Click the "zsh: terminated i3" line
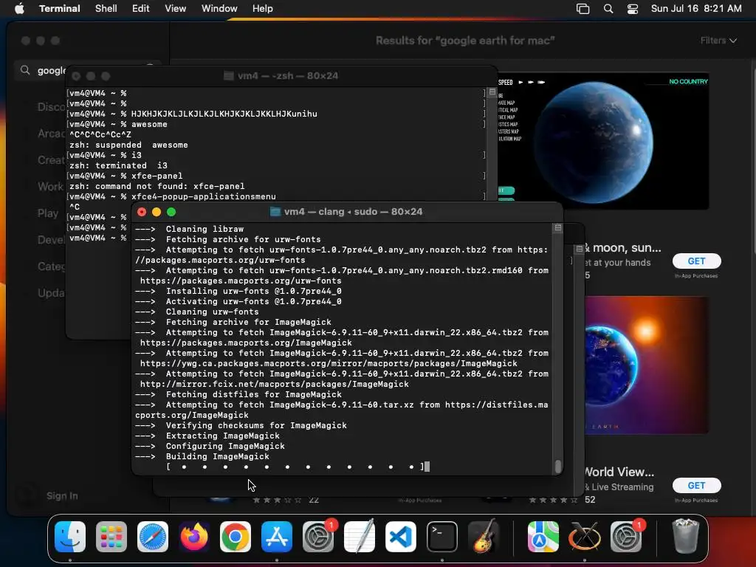Image resolution: width=756 pixels, height=567 pixels. 118,165
